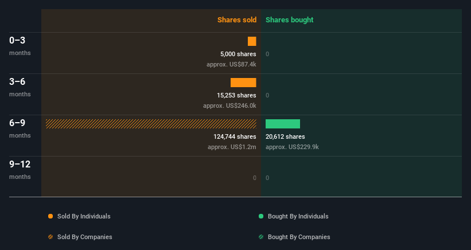This screenshot has height=250, width=471.
Task: Click the orange bar for 3–6 months
Action: (243, 83)
